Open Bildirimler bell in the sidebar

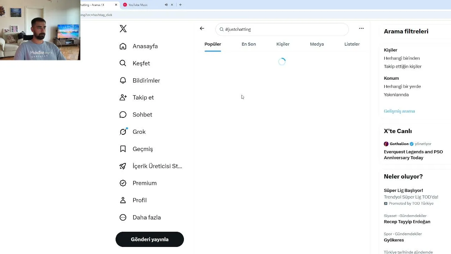click(x=140, y=80)
